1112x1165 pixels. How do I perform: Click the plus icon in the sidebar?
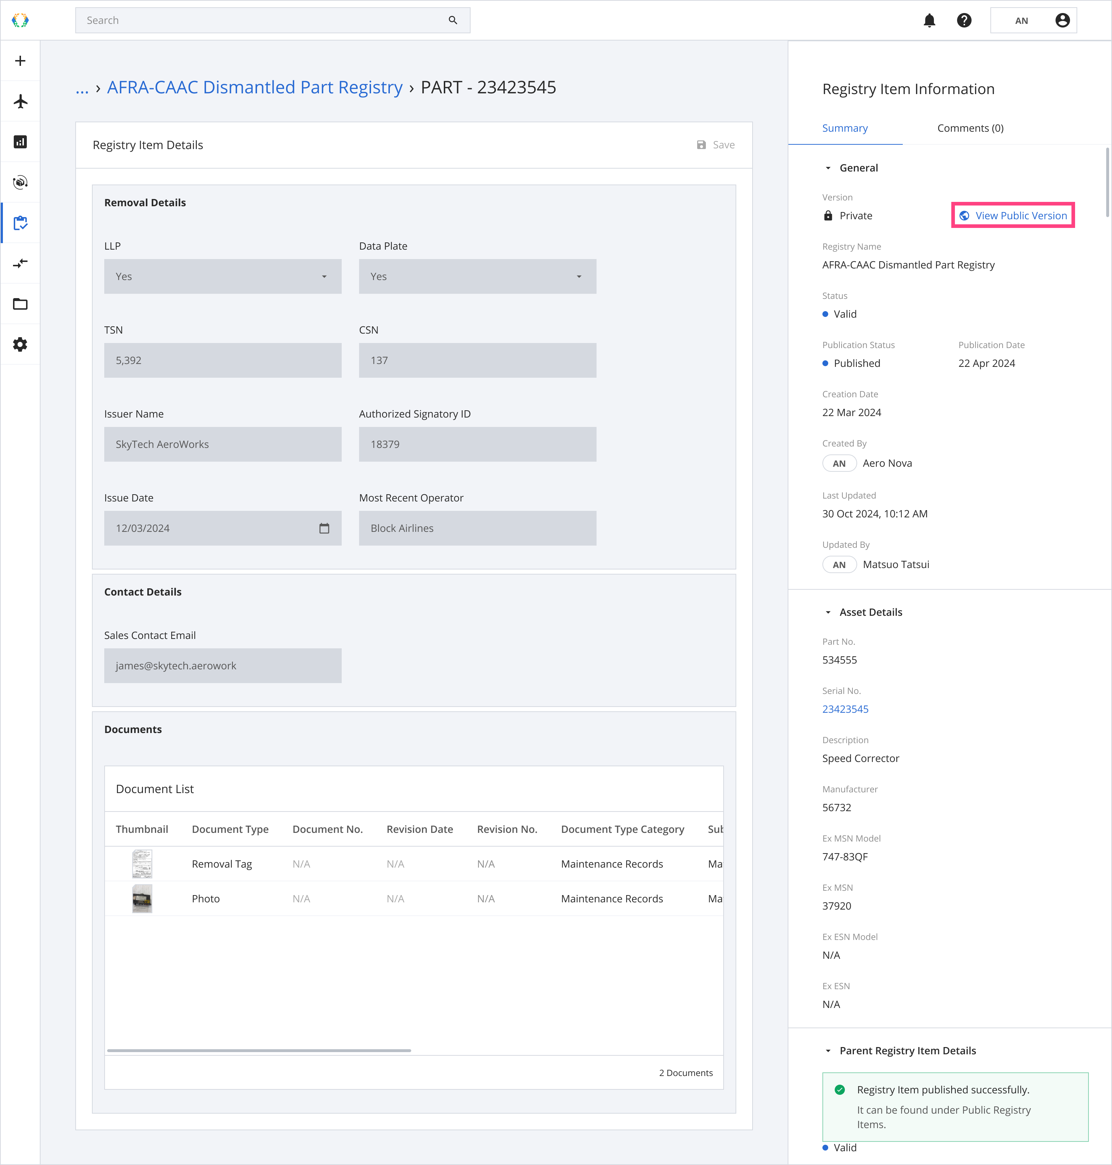(x=20, y=61)
